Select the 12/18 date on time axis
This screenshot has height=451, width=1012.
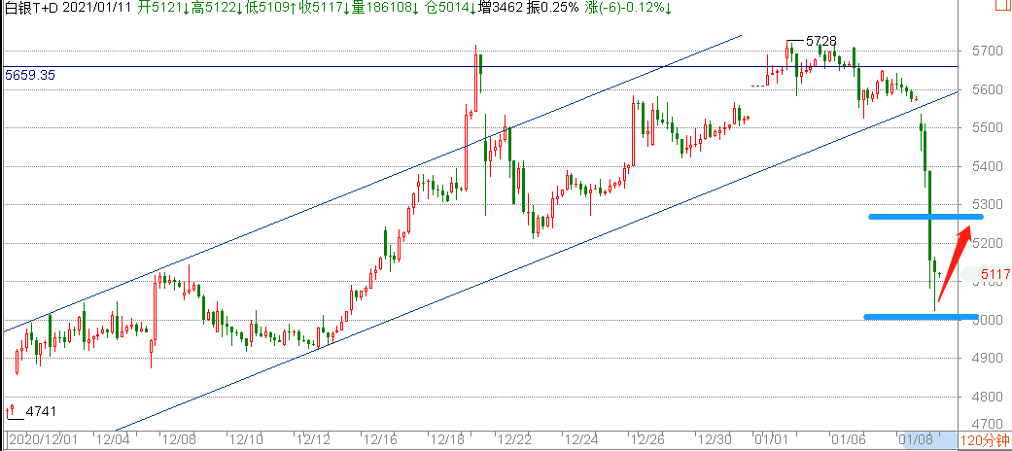(446, 441)
